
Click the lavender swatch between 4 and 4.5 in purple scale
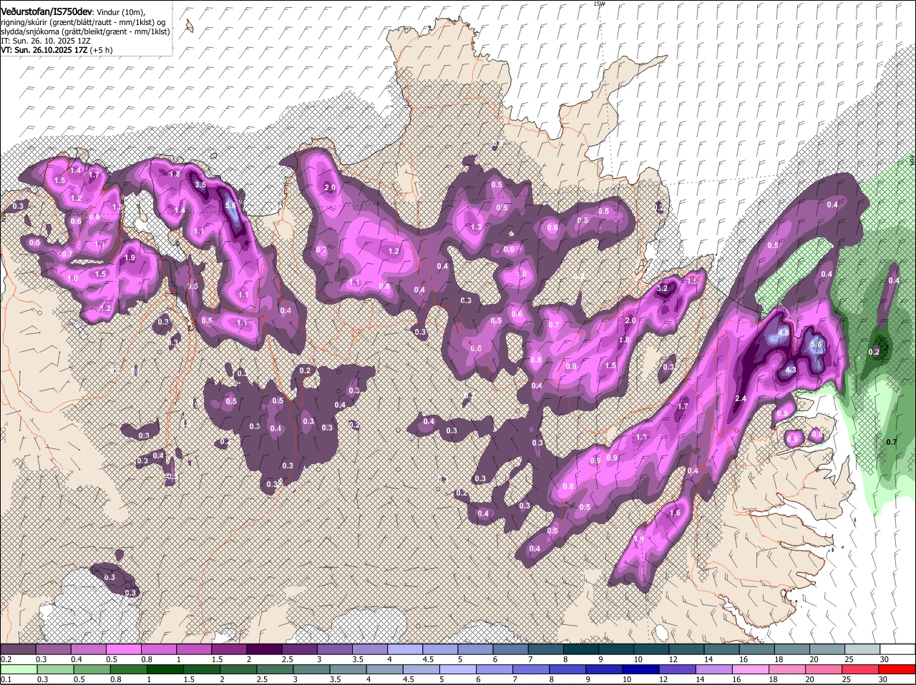[405, 649]
